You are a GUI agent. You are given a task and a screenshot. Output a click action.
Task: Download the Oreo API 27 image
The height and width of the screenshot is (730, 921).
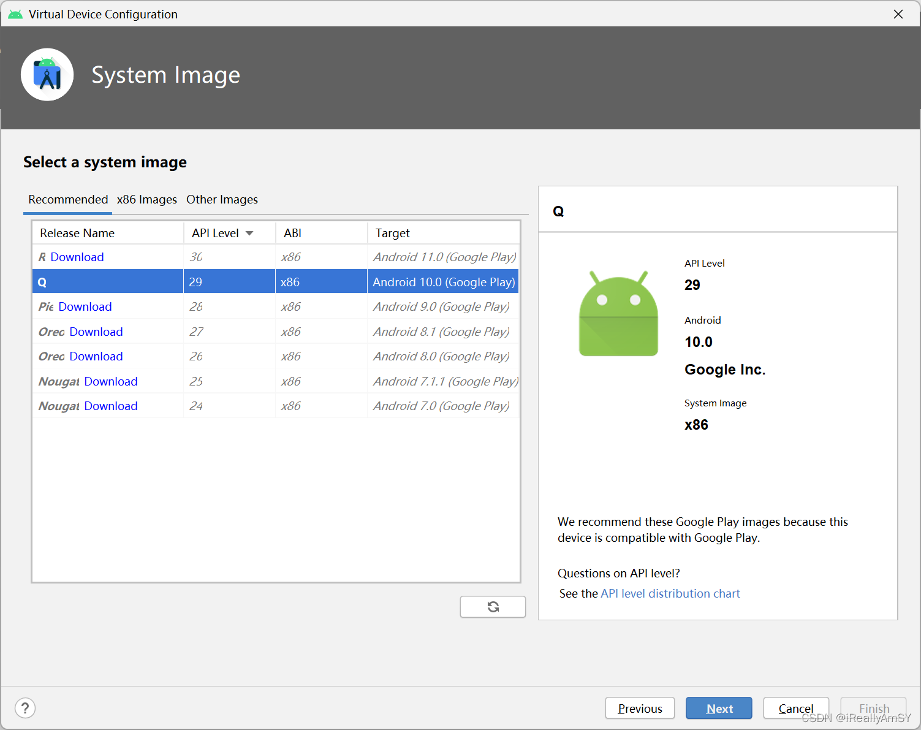click(96, 332)
